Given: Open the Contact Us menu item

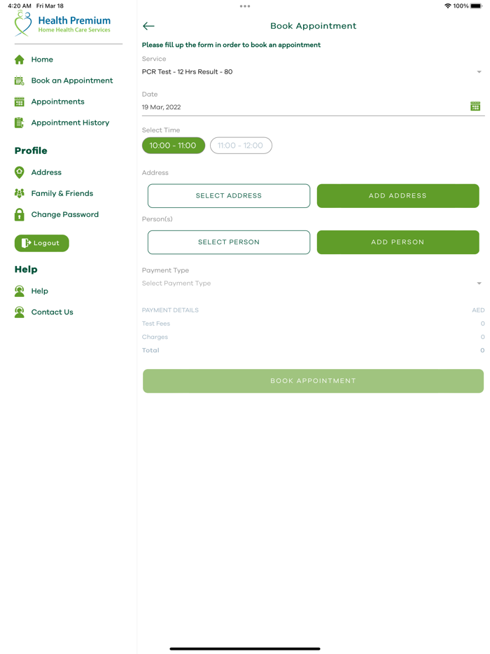Looking at the screenshot, I should point(52,312).
